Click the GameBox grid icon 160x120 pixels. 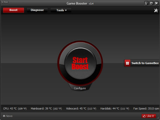pos(127,63)
